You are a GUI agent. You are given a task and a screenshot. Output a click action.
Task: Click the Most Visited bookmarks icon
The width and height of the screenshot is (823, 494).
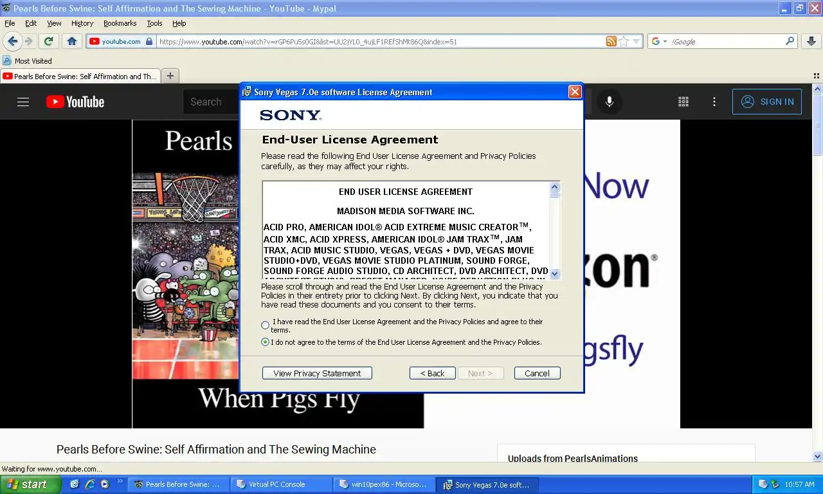pyautogui.click(x=7, y=60)
